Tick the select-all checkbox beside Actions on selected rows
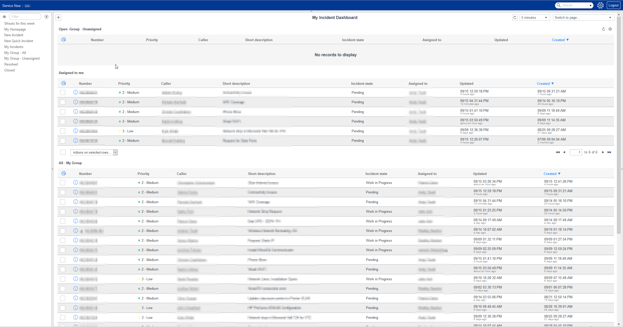Screen dimensions: 623x327 (63, 152)
